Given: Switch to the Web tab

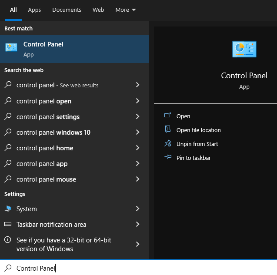Looking at the screenshot, I should [x=98, y=10].
